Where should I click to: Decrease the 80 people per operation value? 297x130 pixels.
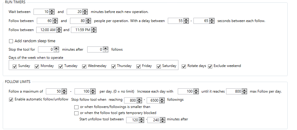pos(88,22)
